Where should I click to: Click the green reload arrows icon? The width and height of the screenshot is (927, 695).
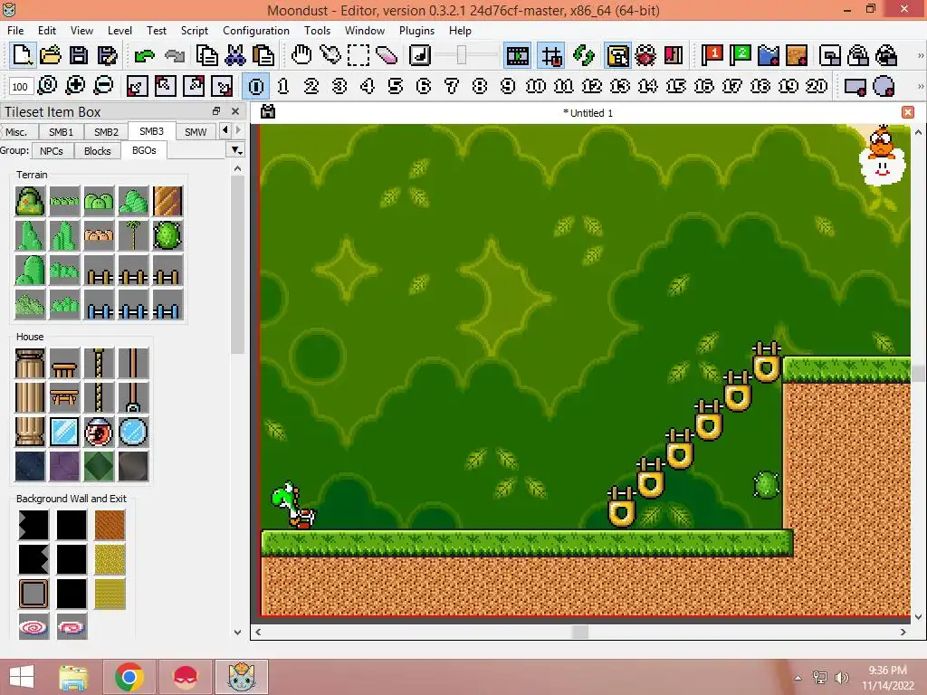click(584, 55)
